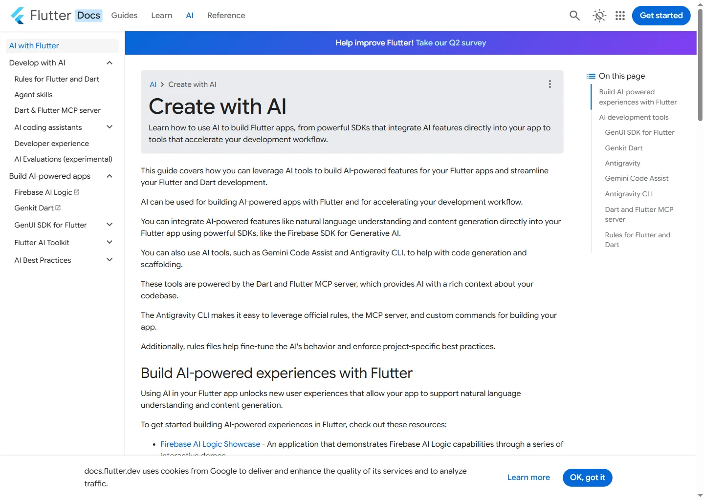The height and width of the screenshot is (500, 704).
Task: Click Learn more in the cookie notice
Action: click(x=528, y=478)
